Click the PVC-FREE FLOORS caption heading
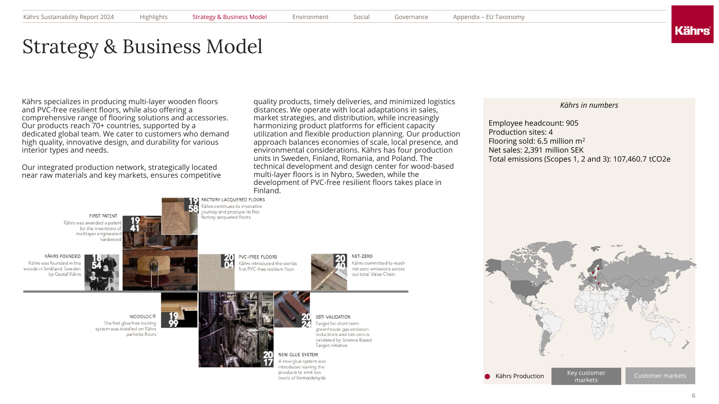The width and height of the screenshot is (719, 404). 258,257
